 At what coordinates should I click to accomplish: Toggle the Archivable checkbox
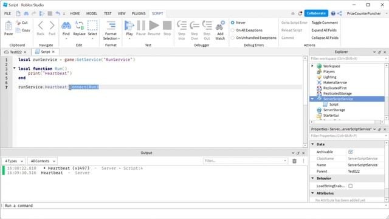[x=350, y=151]
